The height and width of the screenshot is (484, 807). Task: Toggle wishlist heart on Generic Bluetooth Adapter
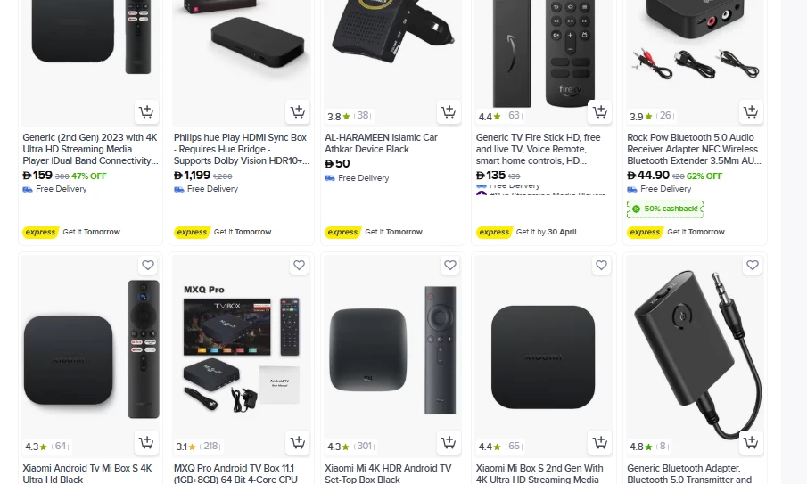[x=753, y=266]
